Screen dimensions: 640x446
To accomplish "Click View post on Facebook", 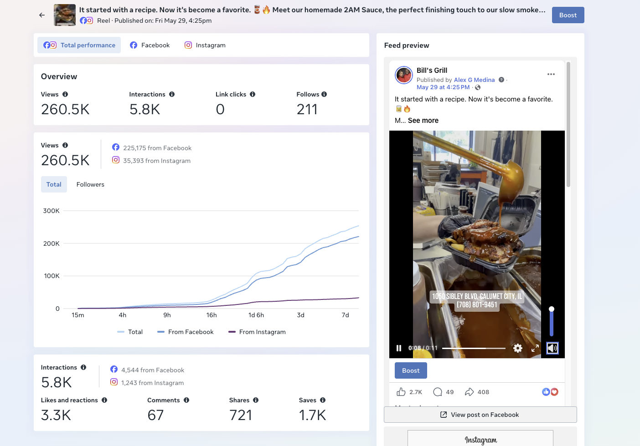I will pos(480,415).
